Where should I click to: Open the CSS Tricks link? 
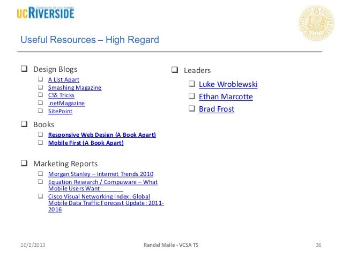click(x=61, y=96)
